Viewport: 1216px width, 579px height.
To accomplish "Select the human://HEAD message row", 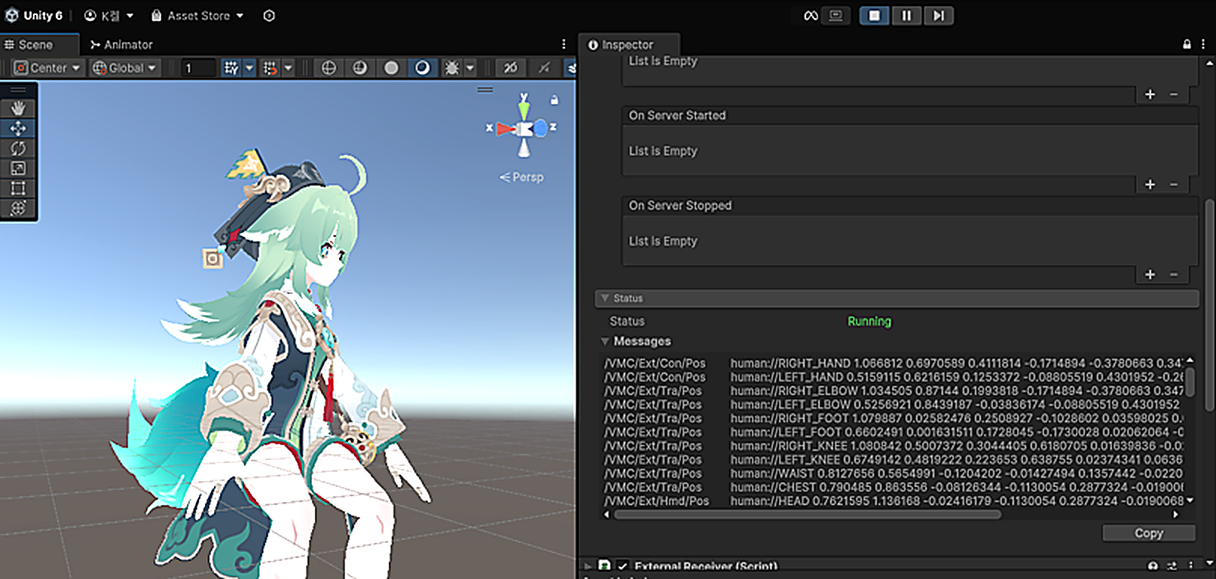I will [893, 501].
